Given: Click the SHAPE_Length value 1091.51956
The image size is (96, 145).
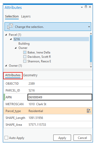Looking at the screenshot, I should [36, 118].
